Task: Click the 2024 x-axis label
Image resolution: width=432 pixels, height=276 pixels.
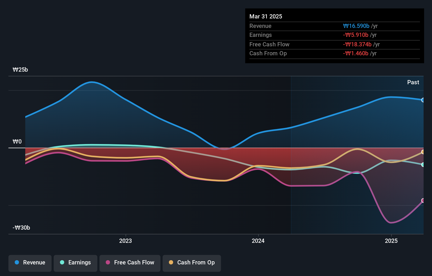Action: pos(258,241)
